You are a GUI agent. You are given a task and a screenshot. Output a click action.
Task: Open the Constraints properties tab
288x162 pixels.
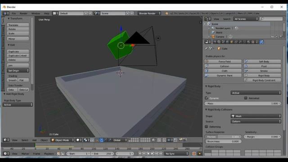coord(236,42)
